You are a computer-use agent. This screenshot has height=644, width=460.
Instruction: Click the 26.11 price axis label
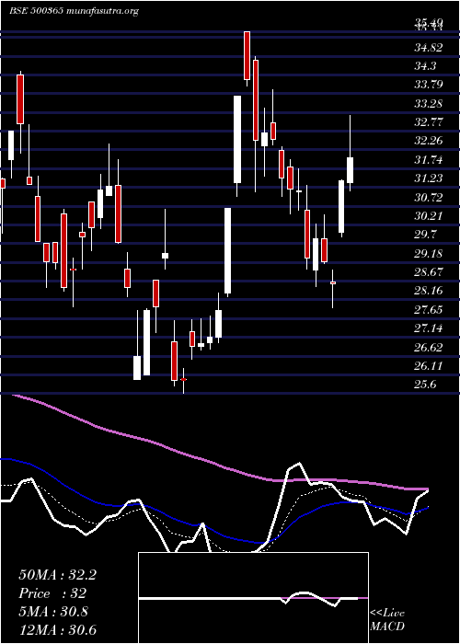[x=429, y=366]
